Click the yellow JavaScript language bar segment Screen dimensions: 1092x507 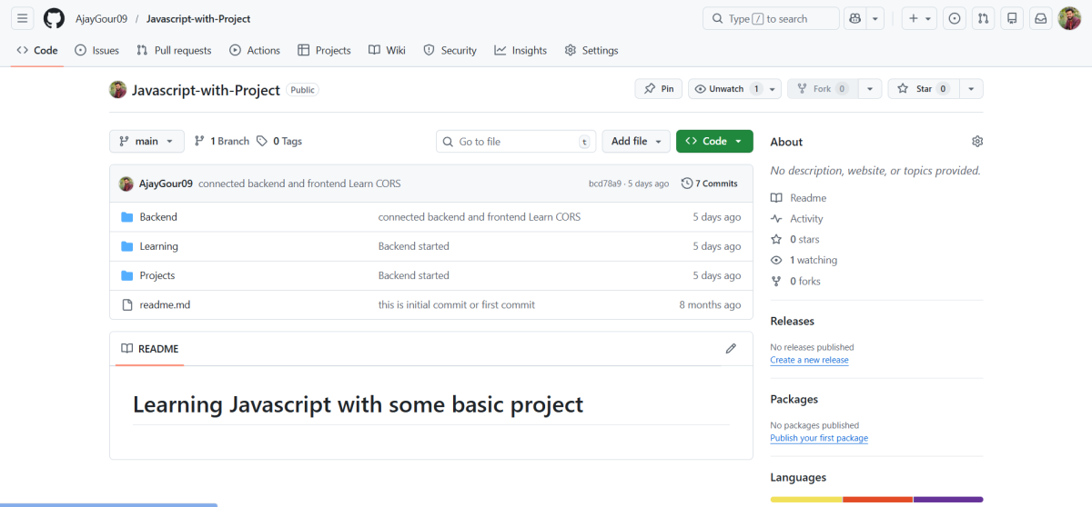pos(805,499)
